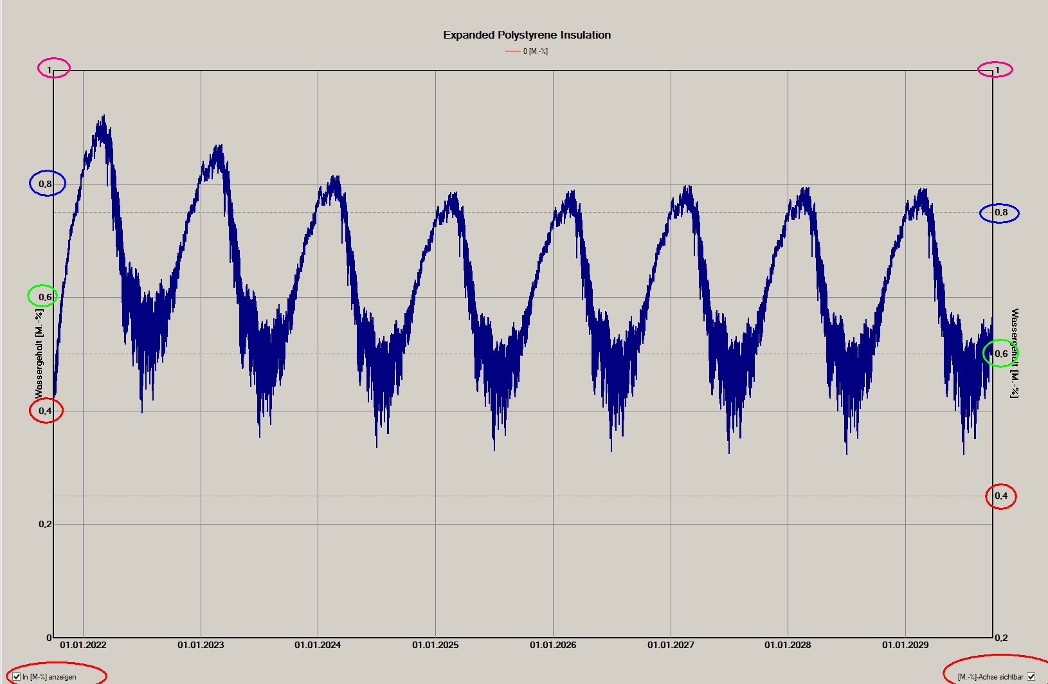Select the '0 [M.-%]' legend entry
Image resolution: width=1048 pixels, height=684 pixels.
[535, 51]
